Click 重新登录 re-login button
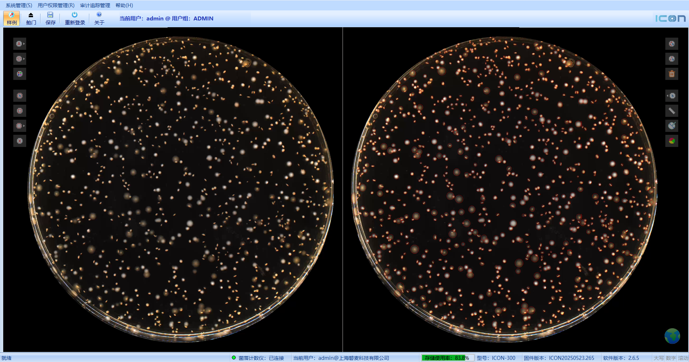The image size is (689, 362). click(75, 18)
